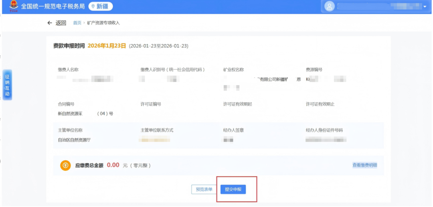Click the red amount 0.00

(113, 165)
